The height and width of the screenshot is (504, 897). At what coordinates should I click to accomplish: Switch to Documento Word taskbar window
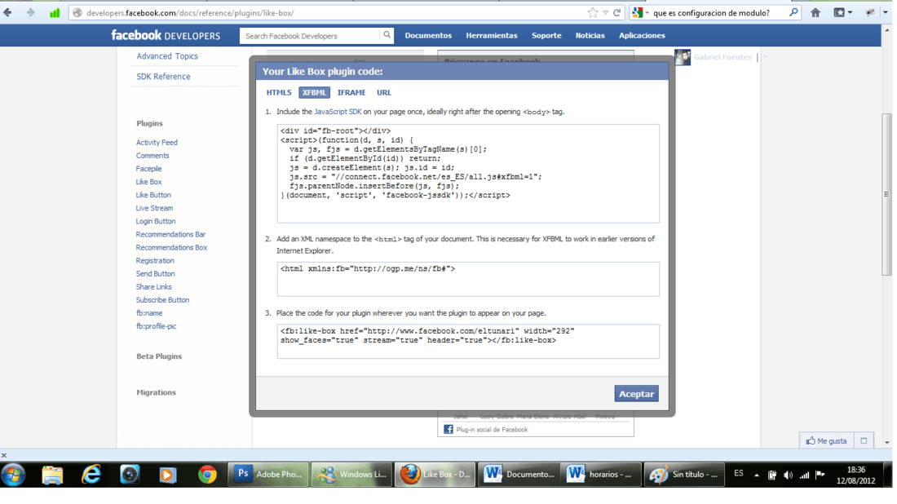coord(519,475)
